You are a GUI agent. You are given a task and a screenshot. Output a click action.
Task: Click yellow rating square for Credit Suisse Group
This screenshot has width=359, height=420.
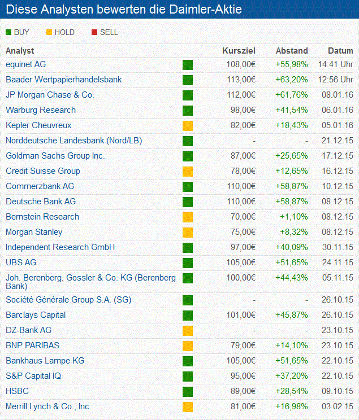(x=188, y=171)
